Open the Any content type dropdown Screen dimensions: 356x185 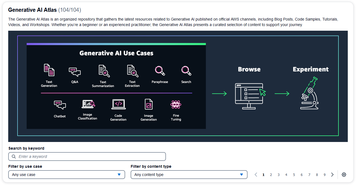(189, 175)
